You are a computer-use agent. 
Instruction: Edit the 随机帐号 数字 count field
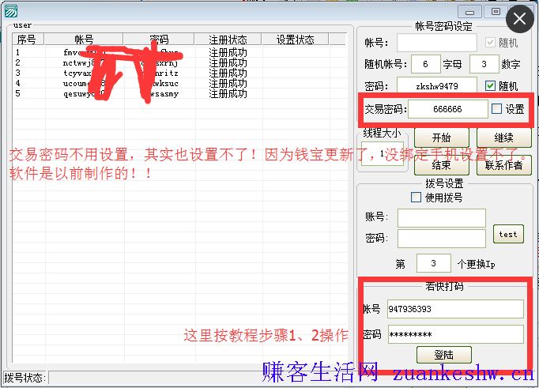[x=484, y=64]
